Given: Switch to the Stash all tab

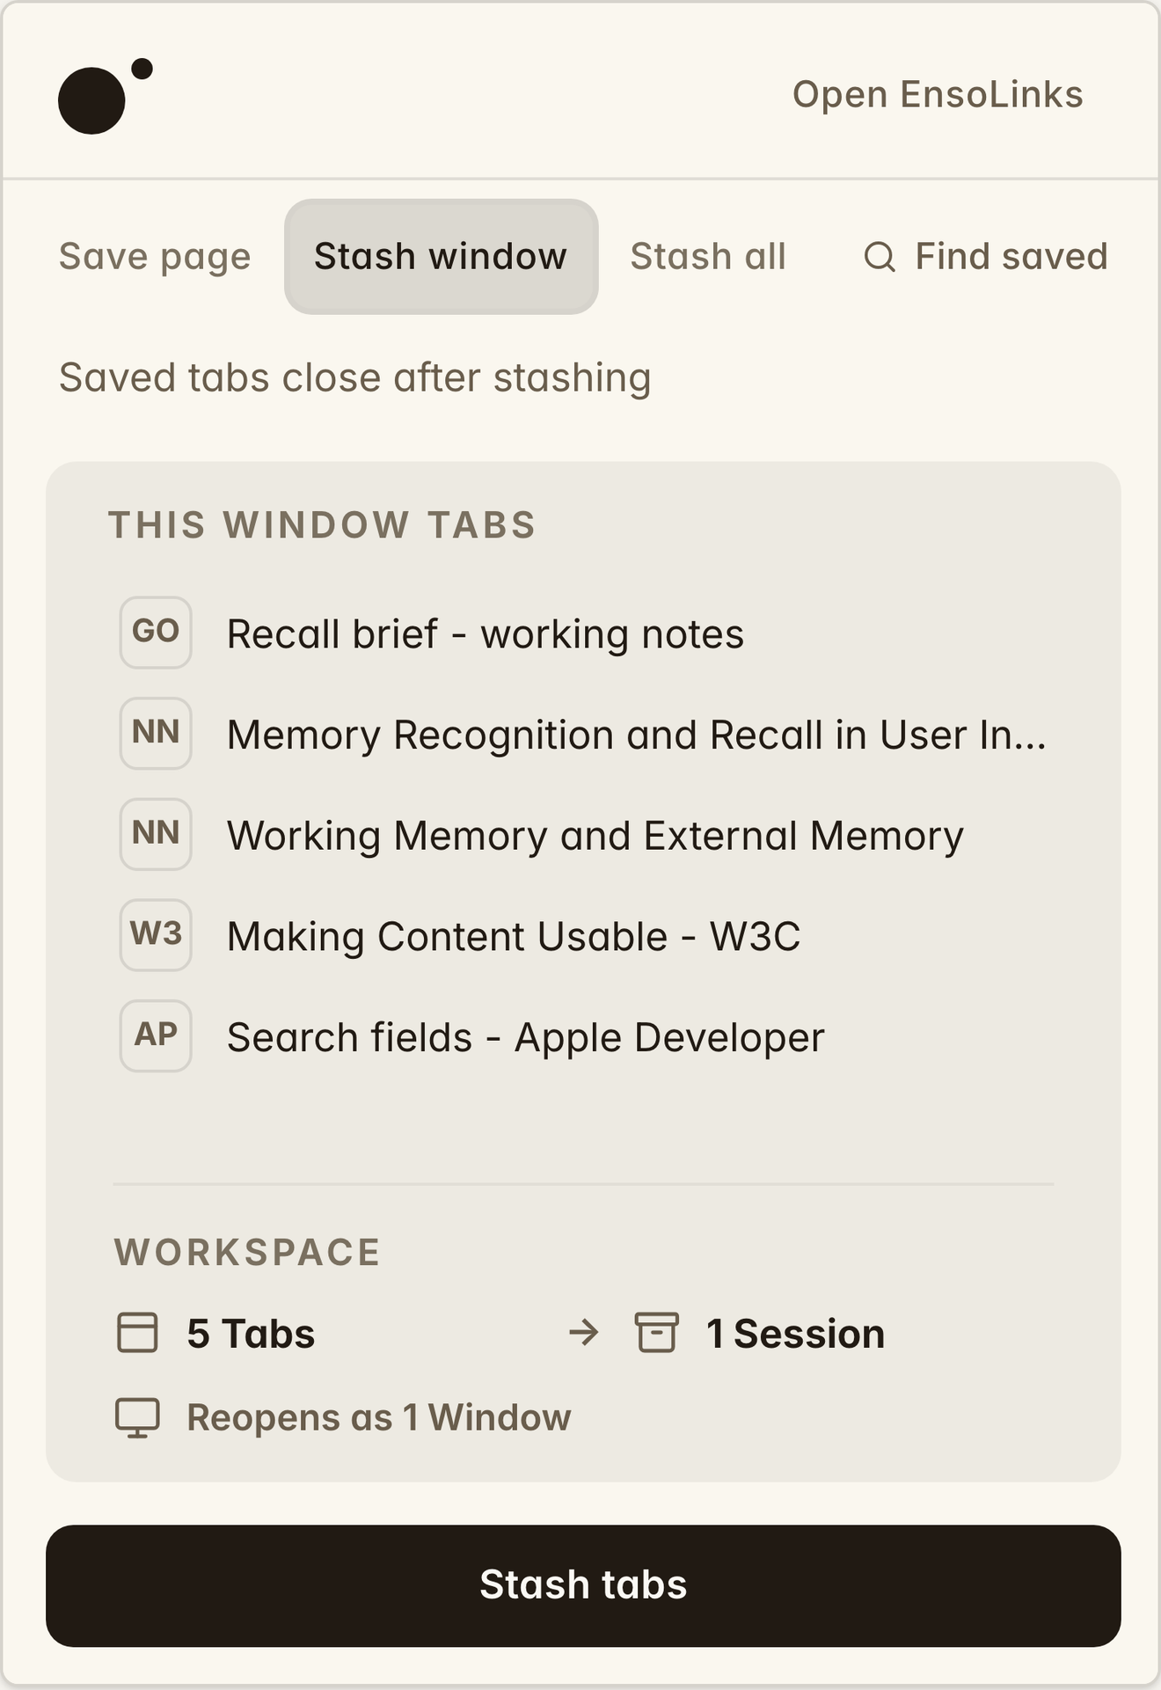Looking at the screenshot, I should coord(708,257).
